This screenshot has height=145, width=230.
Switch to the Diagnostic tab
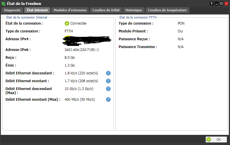coord(12,10)
